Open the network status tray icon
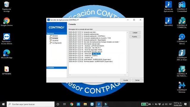The image size is (190, 107). coord(163,104)
